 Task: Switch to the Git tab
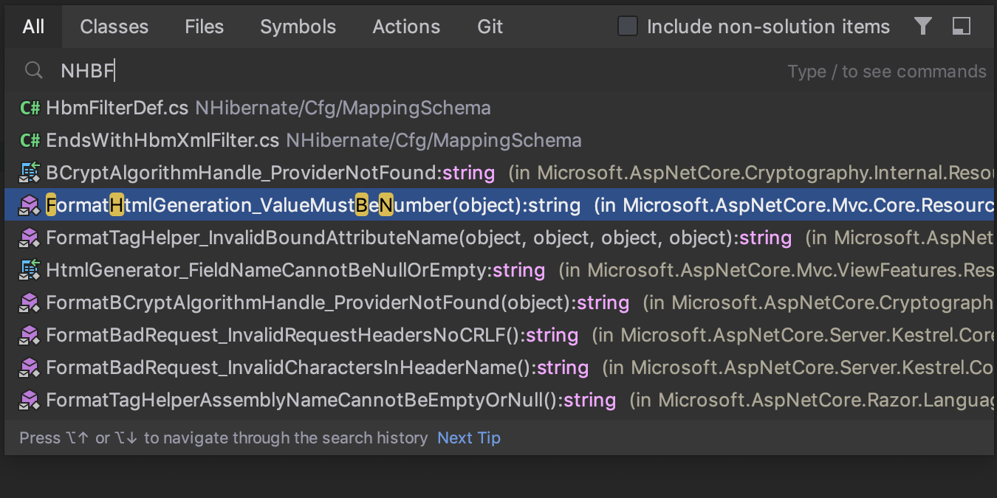pos(490,26)
